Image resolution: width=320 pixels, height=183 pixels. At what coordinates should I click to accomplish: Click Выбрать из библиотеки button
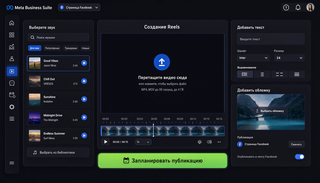(x=58, y=152)
